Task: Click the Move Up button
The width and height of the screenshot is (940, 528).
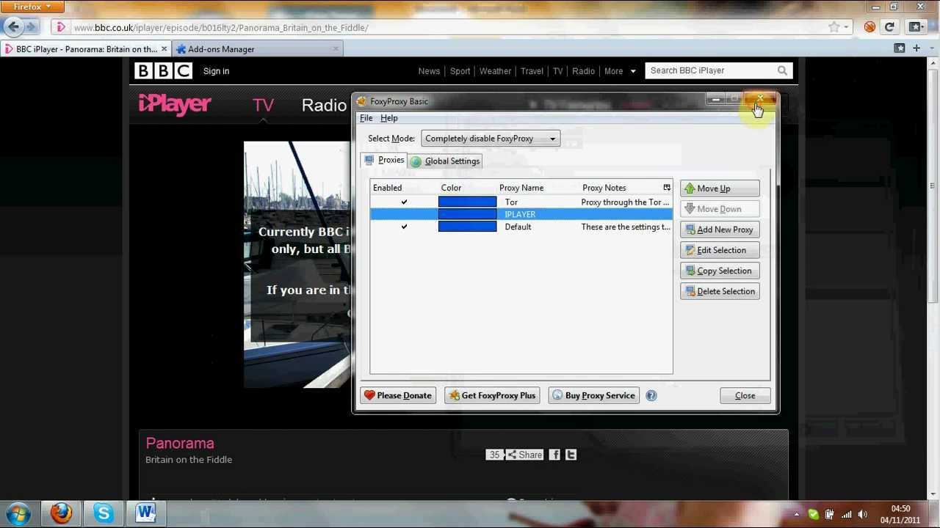Action: 720,188
